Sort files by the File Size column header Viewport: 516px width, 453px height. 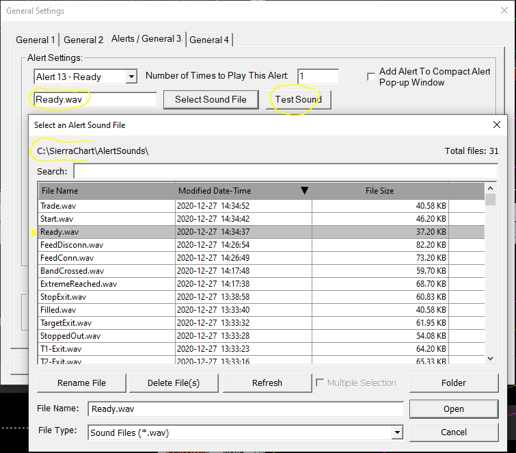click(379, 191)
